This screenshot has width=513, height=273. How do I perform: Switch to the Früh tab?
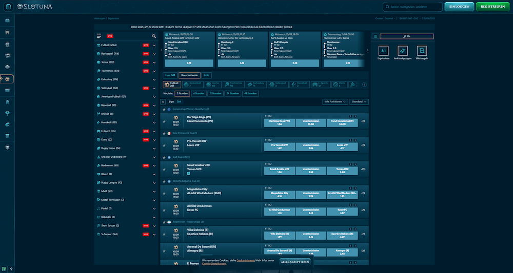pos(207,75)
